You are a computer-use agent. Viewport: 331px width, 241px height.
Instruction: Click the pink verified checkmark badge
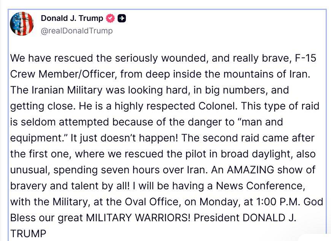coord(110,18)
